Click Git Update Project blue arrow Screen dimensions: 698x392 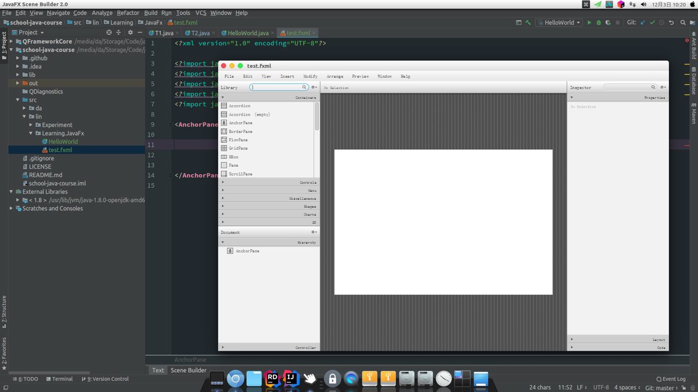click(643, 23)
